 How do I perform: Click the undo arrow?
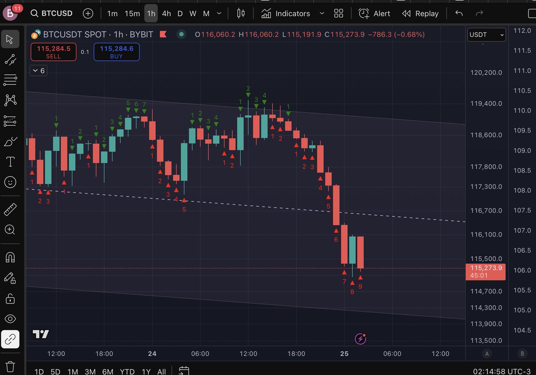459,13
